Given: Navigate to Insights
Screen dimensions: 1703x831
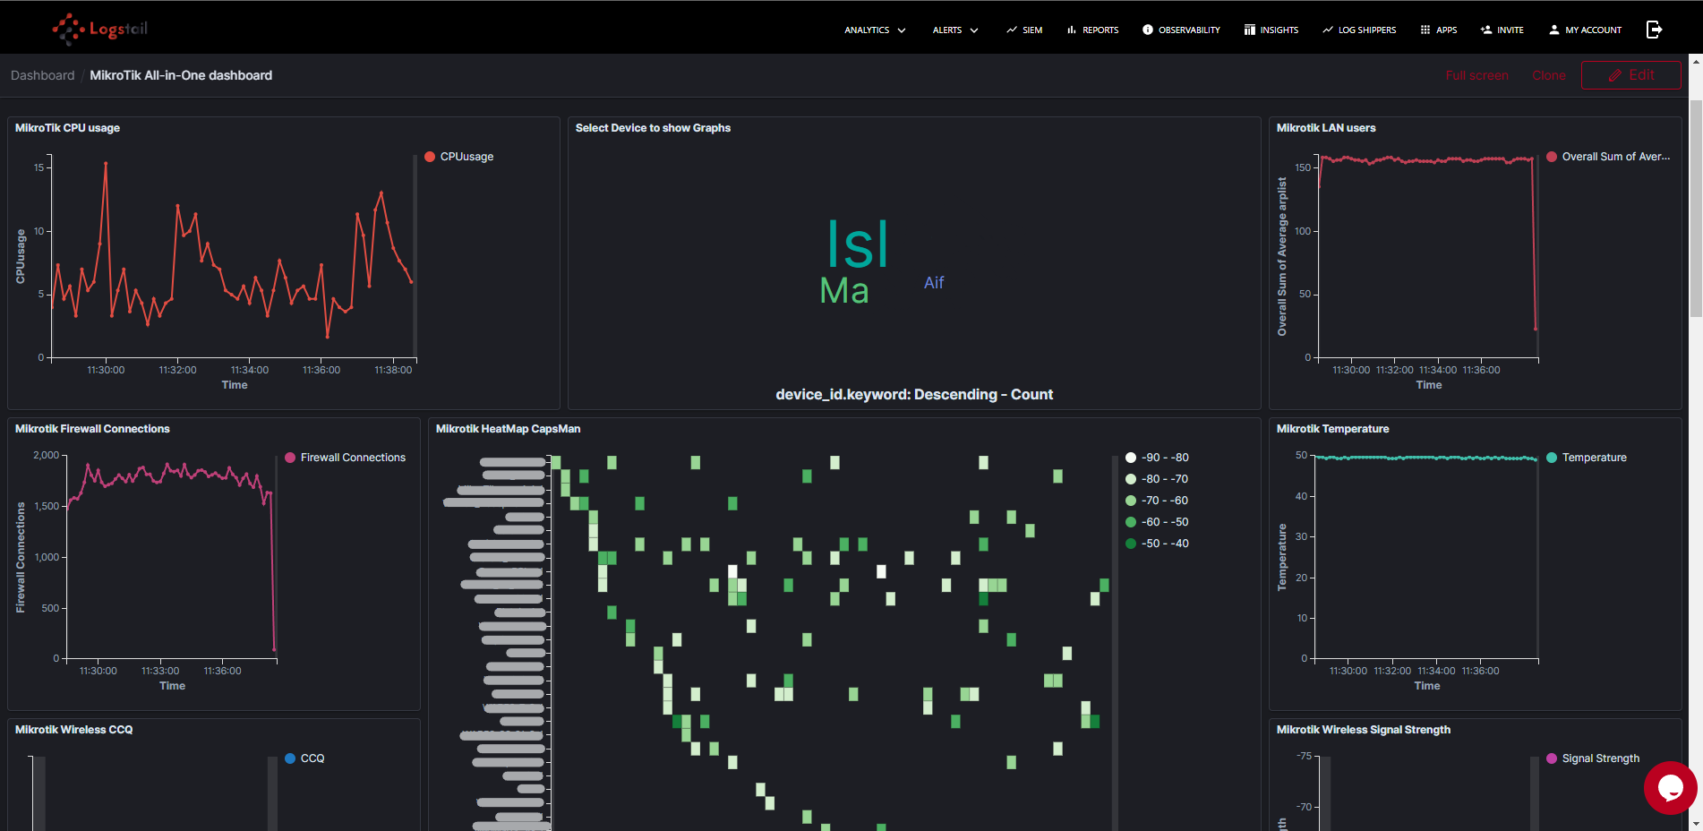Looking at the screenshot, I should pyautogui.click(x=1271, y=30).
